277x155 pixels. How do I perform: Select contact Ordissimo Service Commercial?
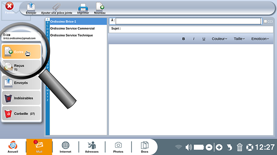click(x=78, y=28)
